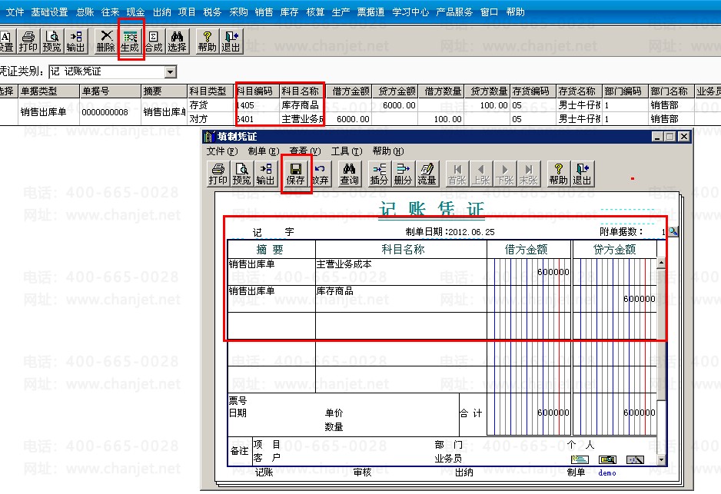Click 查询 search icon in voucher window

(x=350, y=174)
